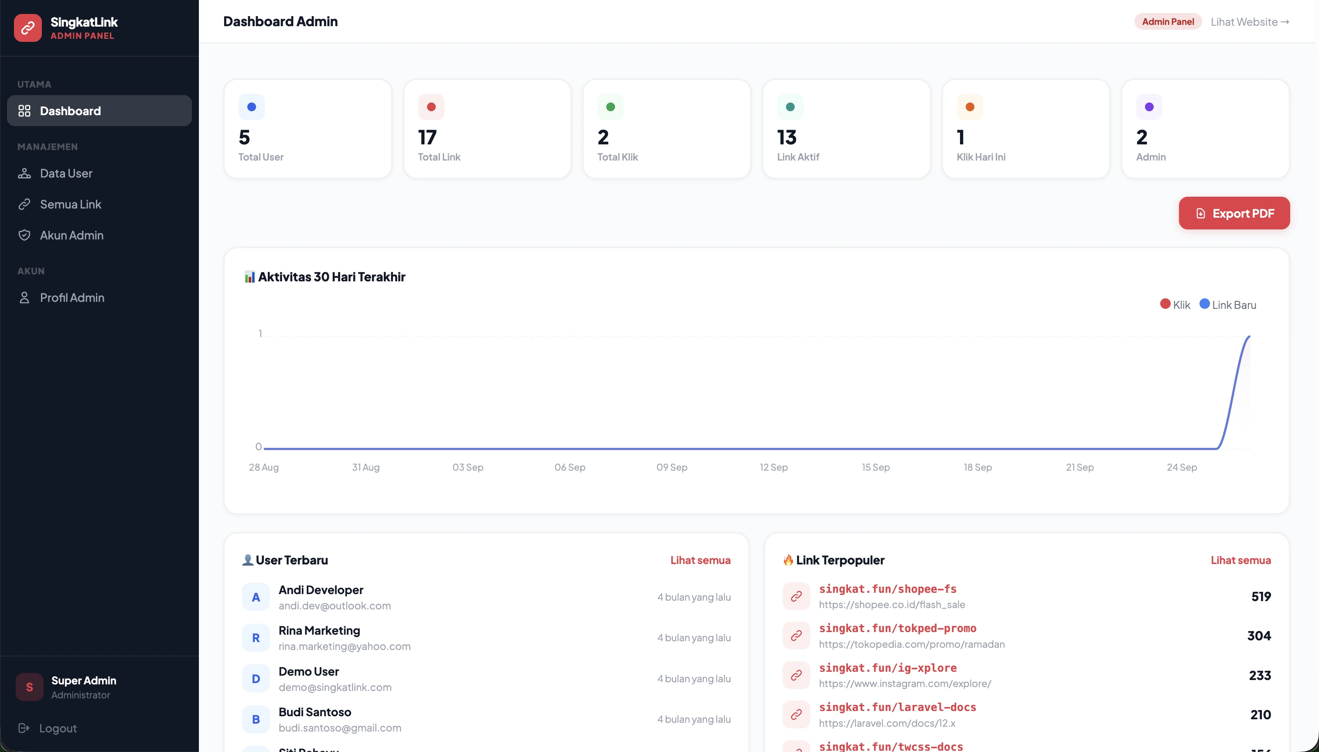Open singkat.fun/ig-xplore short link
The height and width of the screenshot is (752, 1319).
887,668
